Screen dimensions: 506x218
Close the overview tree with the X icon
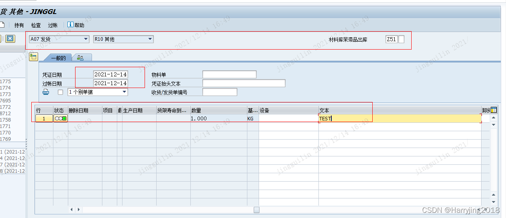pos(10,39)
